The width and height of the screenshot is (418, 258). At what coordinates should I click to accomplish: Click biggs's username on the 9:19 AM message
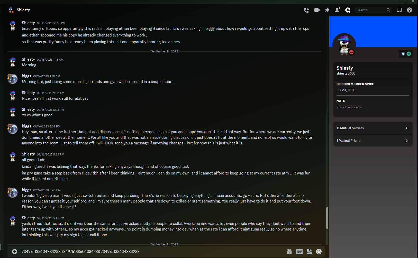[x=26, y=76]
